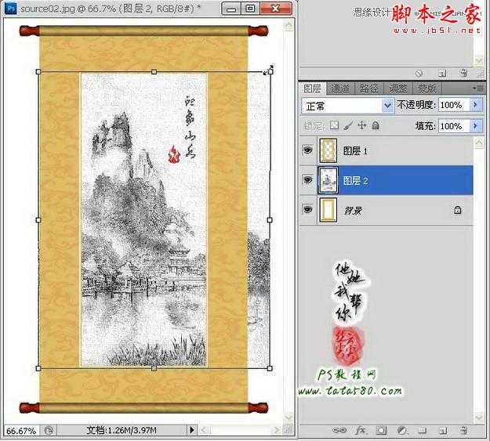This screenshot has width=490, height=441.
Task: Click the link layers chain icon
Action: (x=339, y=431)
